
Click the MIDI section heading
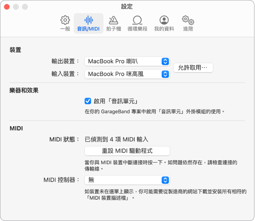[16, 128]
